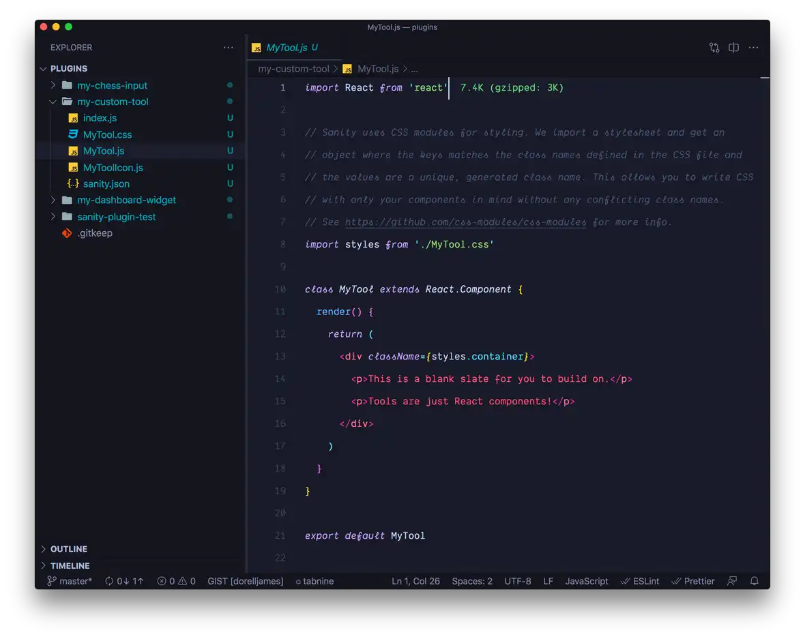Expand the OUTLINE section

(x=68, y=548)
